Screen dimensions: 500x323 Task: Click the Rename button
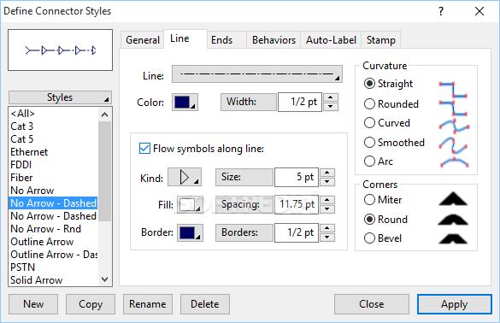click(x=148, y=304)
